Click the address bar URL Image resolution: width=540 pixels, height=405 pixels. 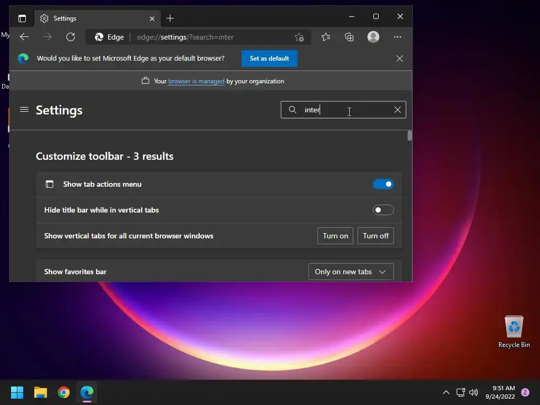185,37
